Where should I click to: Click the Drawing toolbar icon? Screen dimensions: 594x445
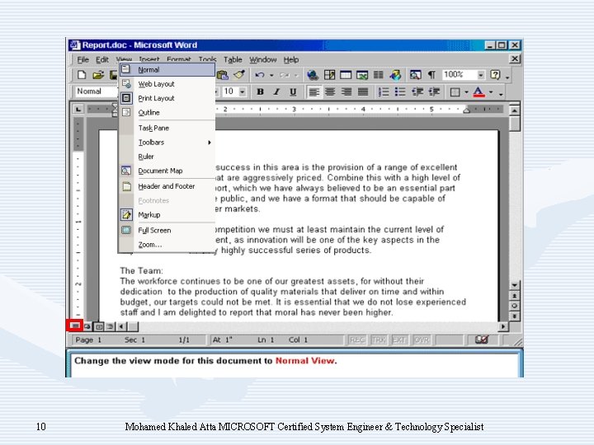(395, 75)
